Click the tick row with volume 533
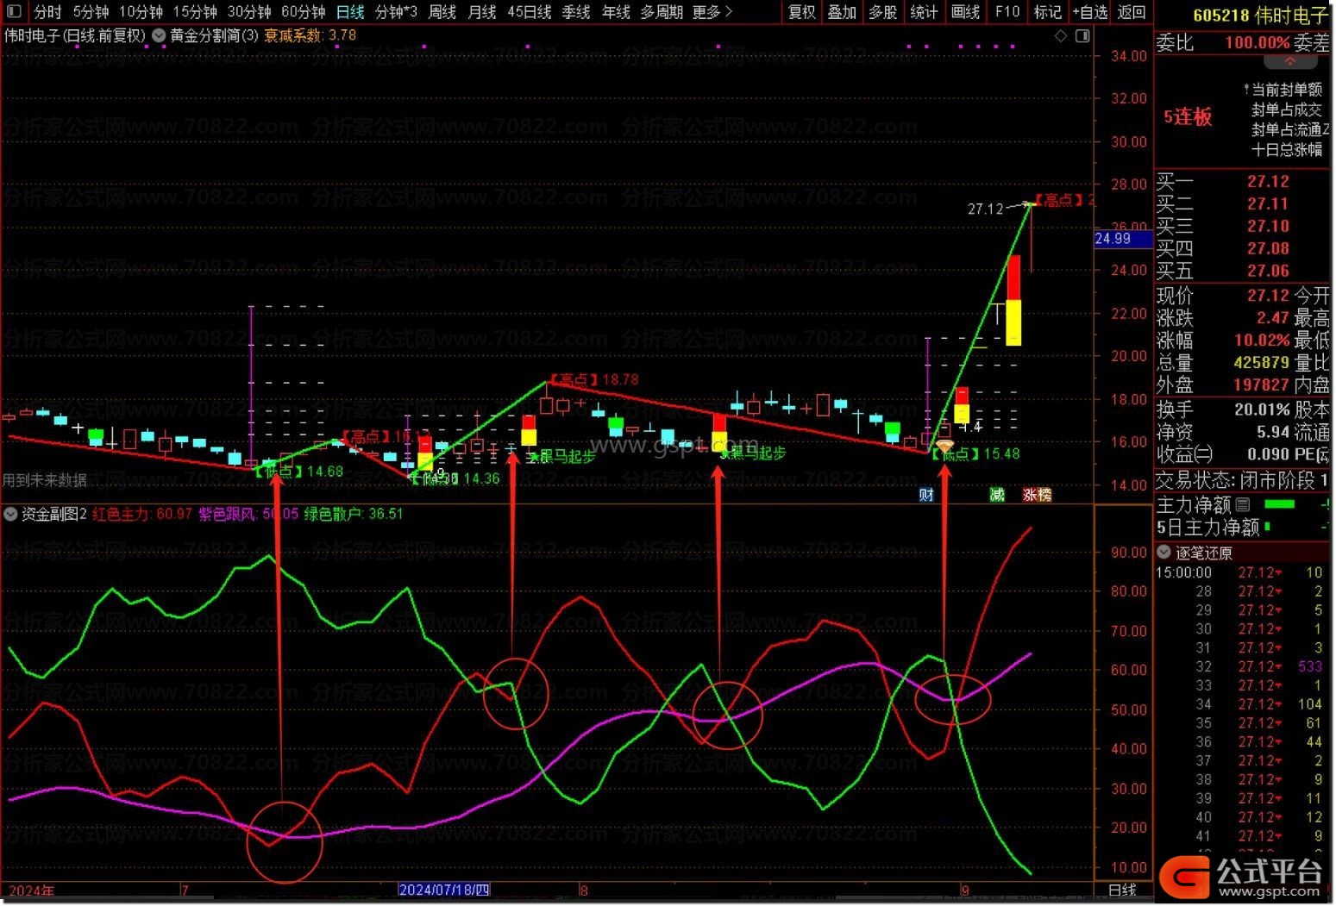The width and height of the screenshot is (1336, 906). (x=1240, y=666)
